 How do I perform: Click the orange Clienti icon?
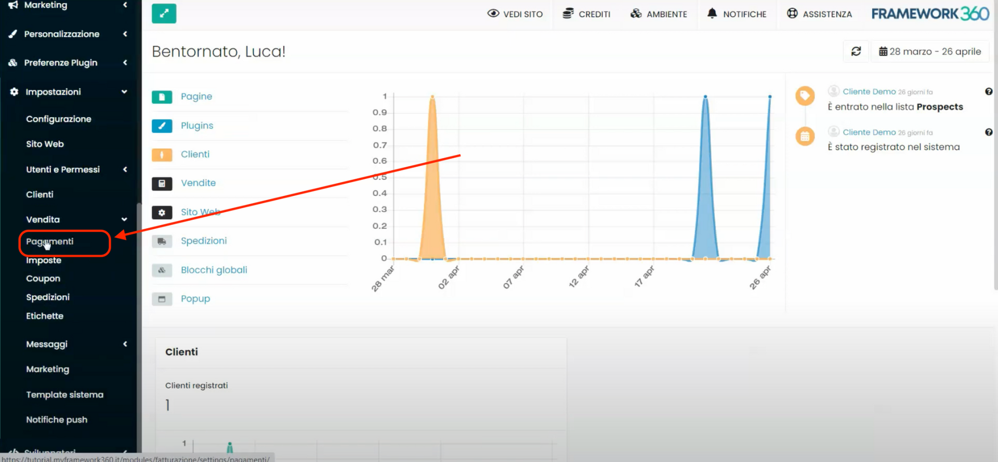(x=162, y=155)
